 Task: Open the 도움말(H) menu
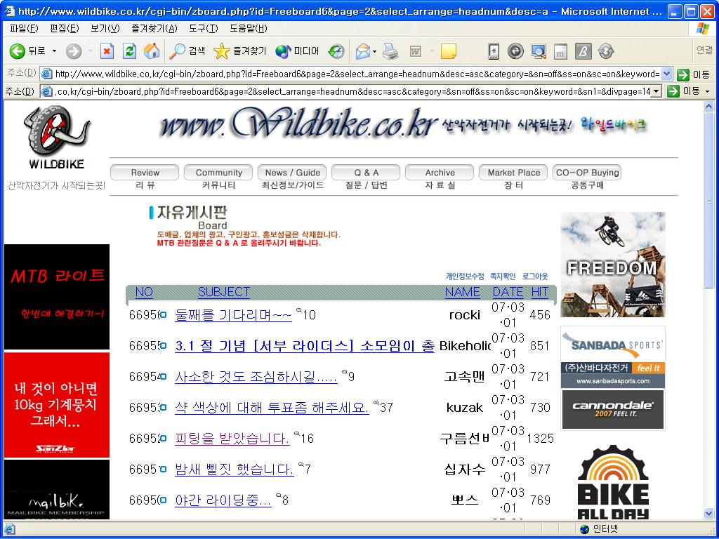(248, 28)
